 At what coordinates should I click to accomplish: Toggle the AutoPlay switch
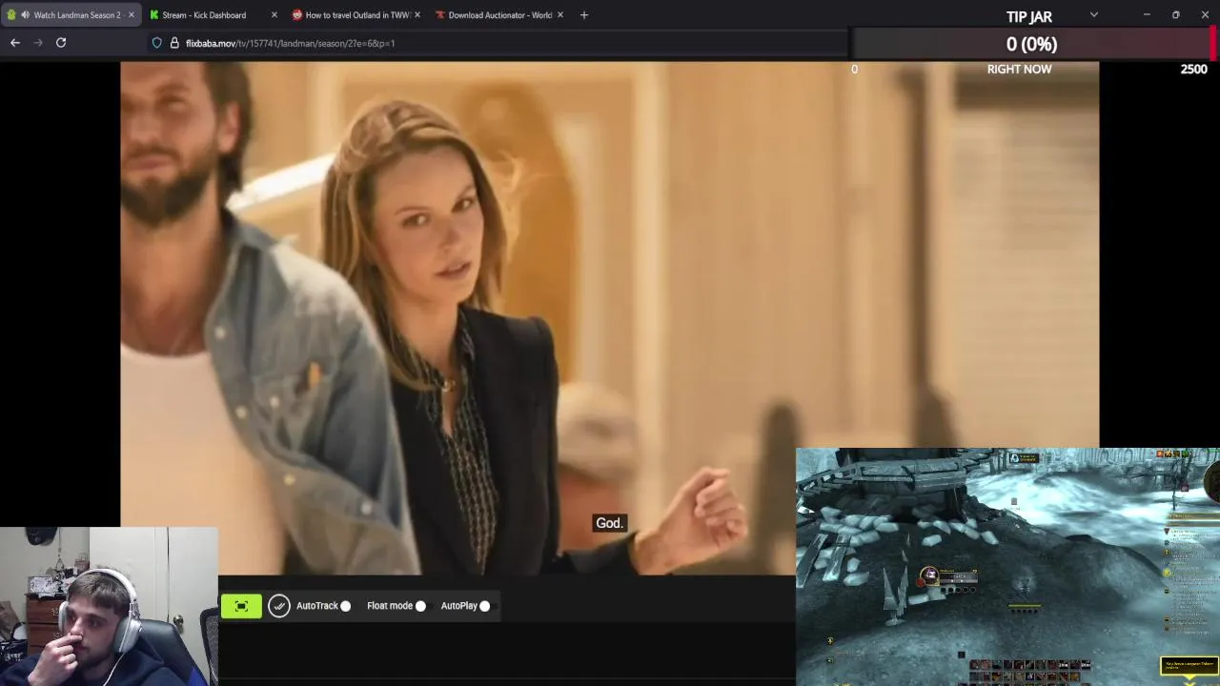tap(485, 606)
